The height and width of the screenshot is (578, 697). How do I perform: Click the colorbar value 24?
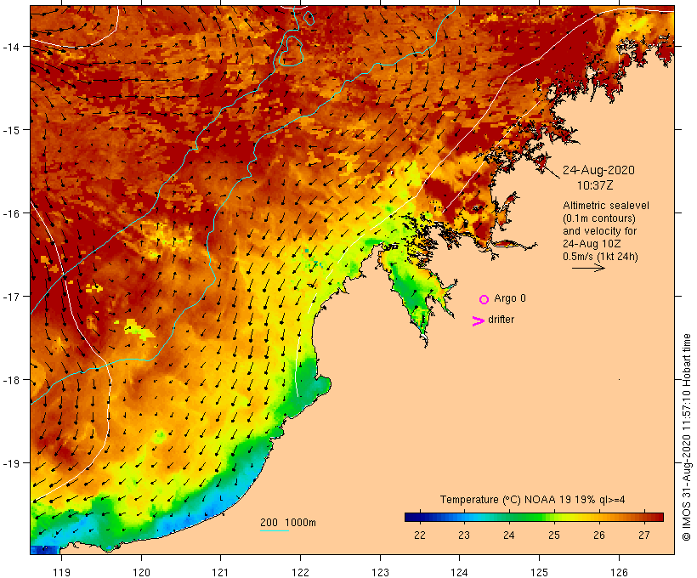click(x=508, y=535)
